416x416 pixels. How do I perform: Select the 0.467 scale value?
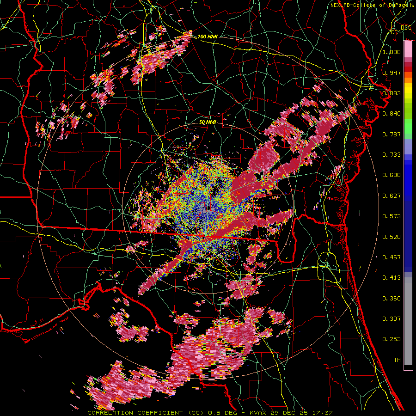pos(392,257)
